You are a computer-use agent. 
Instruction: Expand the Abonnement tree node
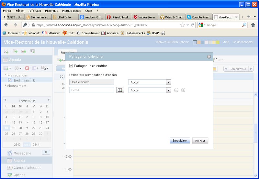[x=6, y=86]
